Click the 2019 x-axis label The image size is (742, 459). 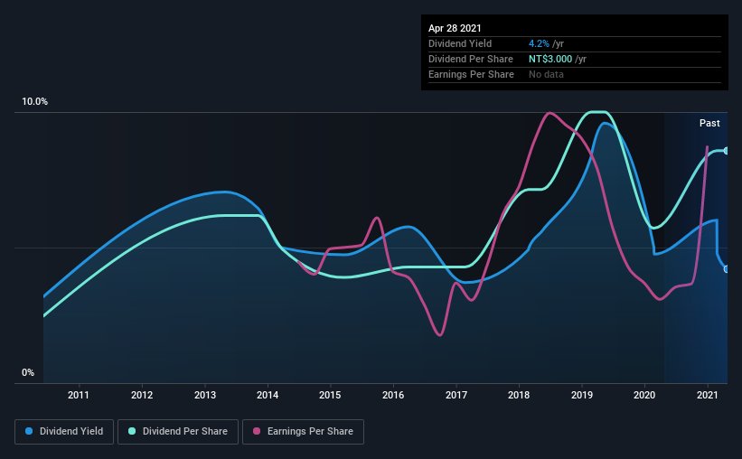[x=582, y=395]
